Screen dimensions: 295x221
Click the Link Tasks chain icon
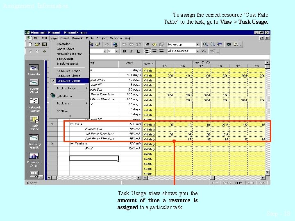pyautogui.click(x=125, y=44)
